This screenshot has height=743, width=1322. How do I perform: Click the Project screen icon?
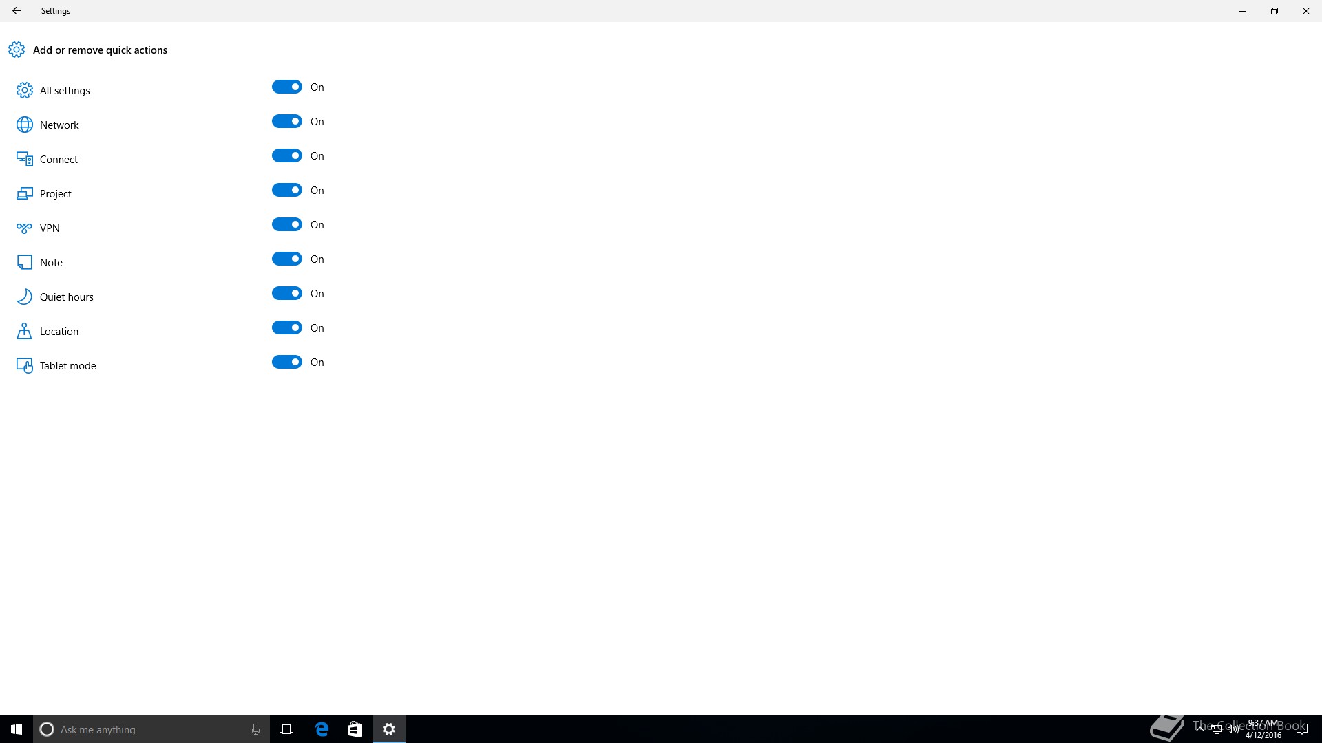tap(25, 193)
